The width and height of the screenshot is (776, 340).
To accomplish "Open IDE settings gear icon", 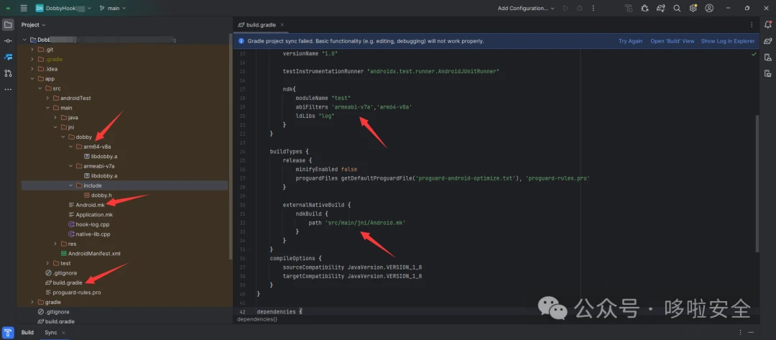I will click(693, 8).
